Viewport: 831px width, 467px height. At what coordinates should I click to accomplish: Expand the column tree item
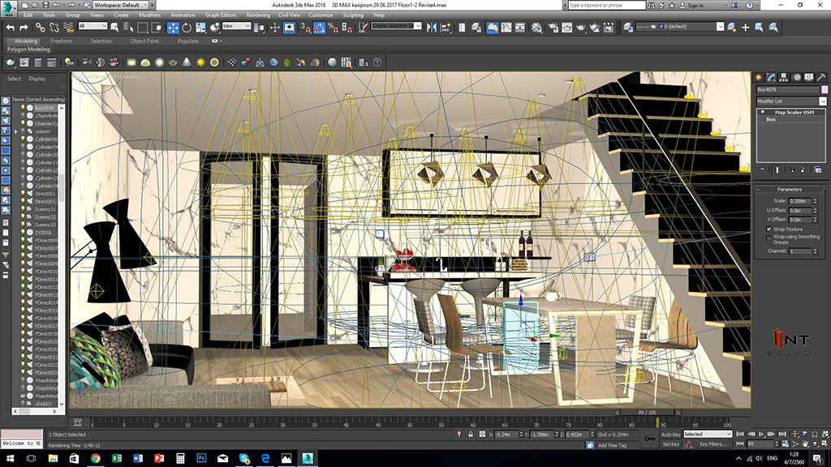click(16, 131)
